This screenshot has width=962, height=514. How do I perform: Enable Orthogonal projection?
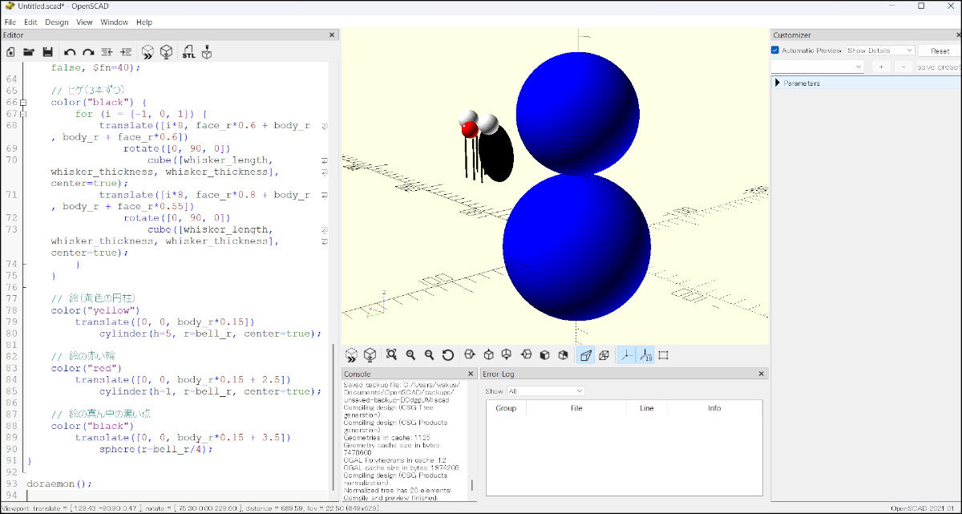pos(604,354)
